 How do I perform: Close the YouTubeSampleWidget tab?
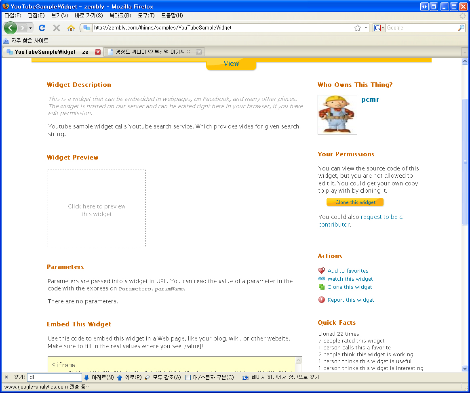tap(98, 52)
